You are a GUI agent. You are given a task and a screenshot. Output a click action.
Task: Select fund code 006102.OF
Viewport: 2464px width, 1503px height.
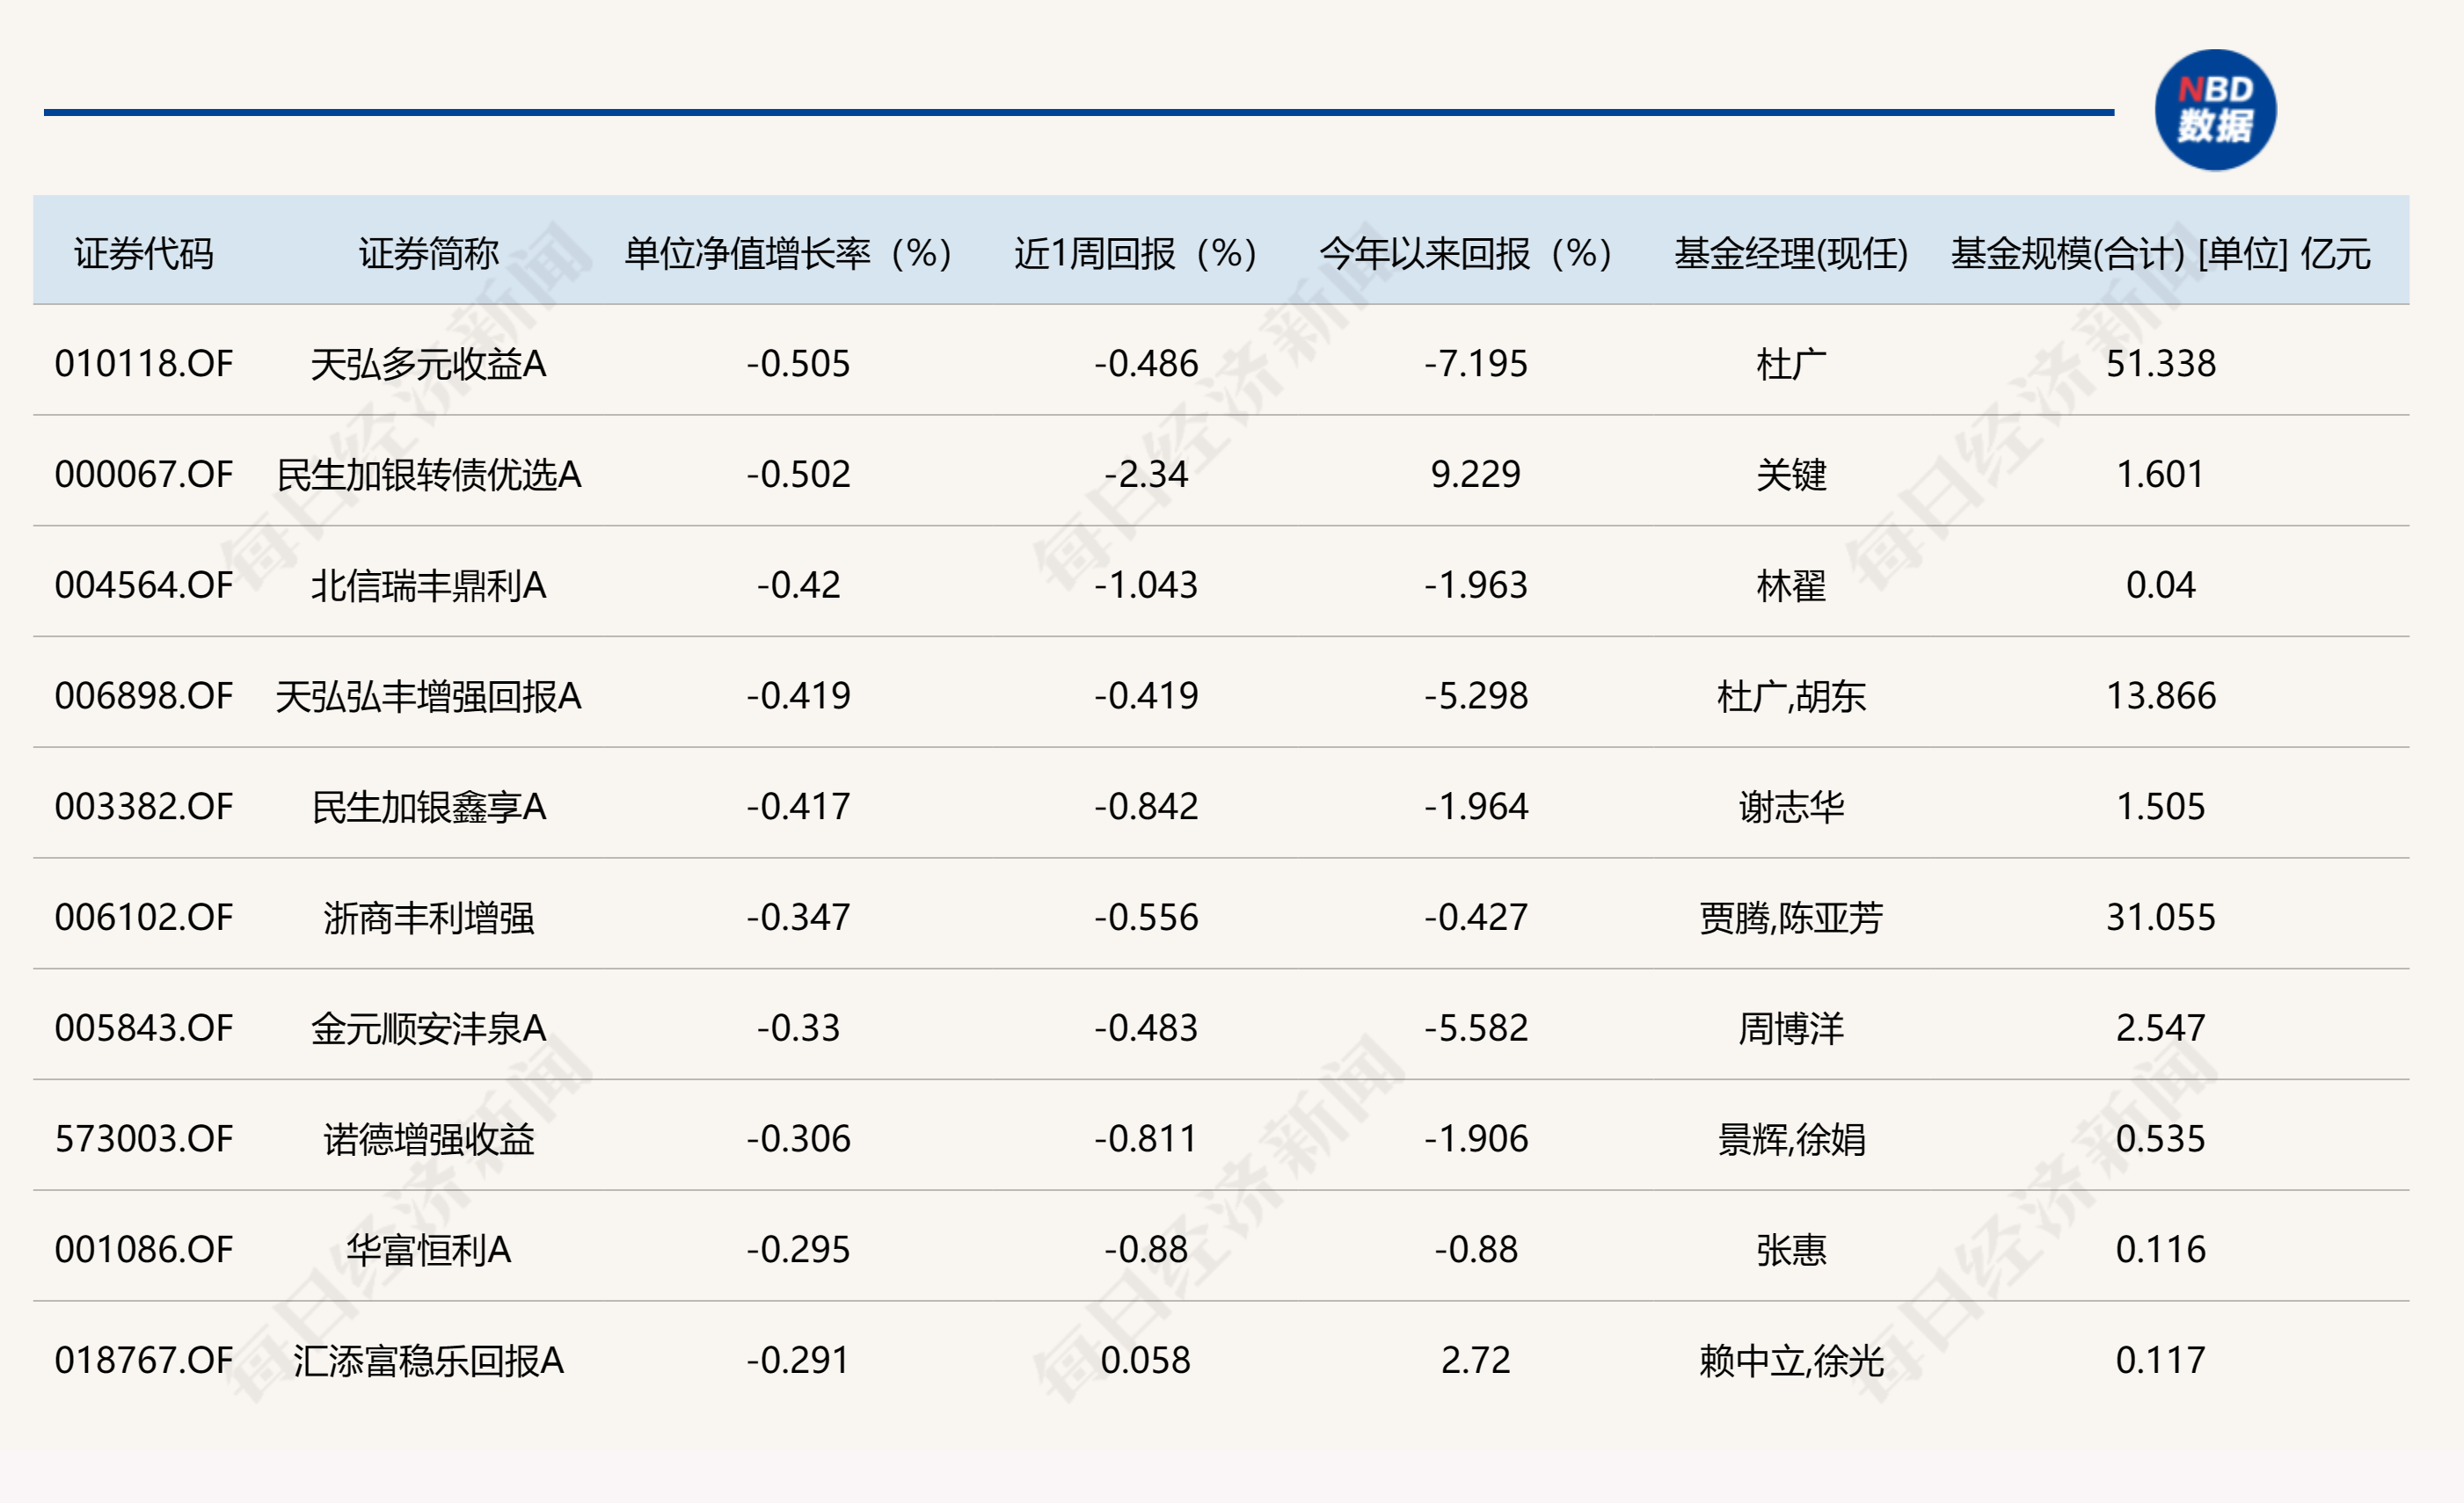[x=144, y=918]
